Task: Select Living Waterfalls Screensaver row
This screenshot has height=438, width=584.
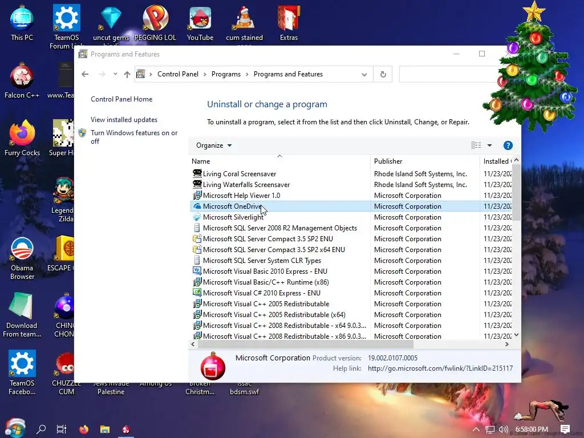Action: [x=351, y=184]
